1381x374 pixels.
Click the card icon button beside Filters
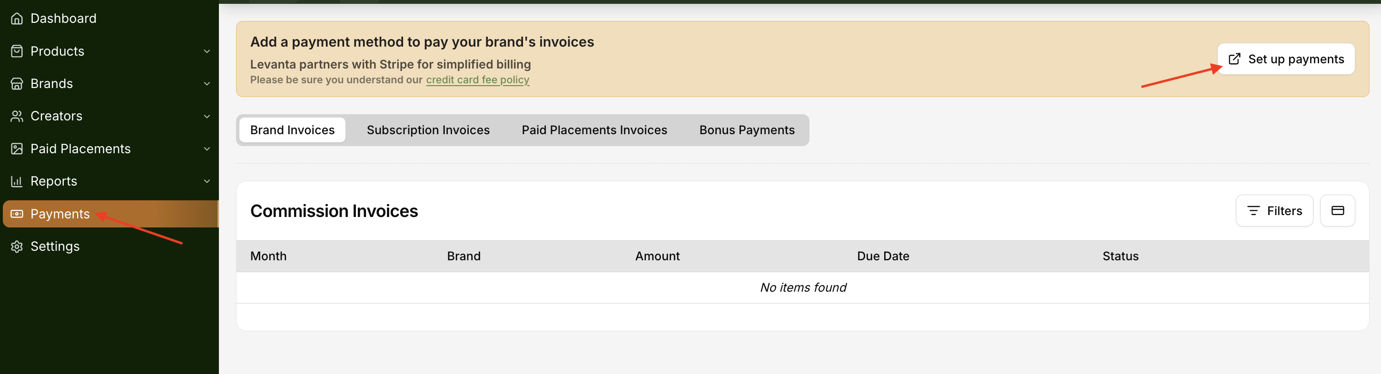1337,211
